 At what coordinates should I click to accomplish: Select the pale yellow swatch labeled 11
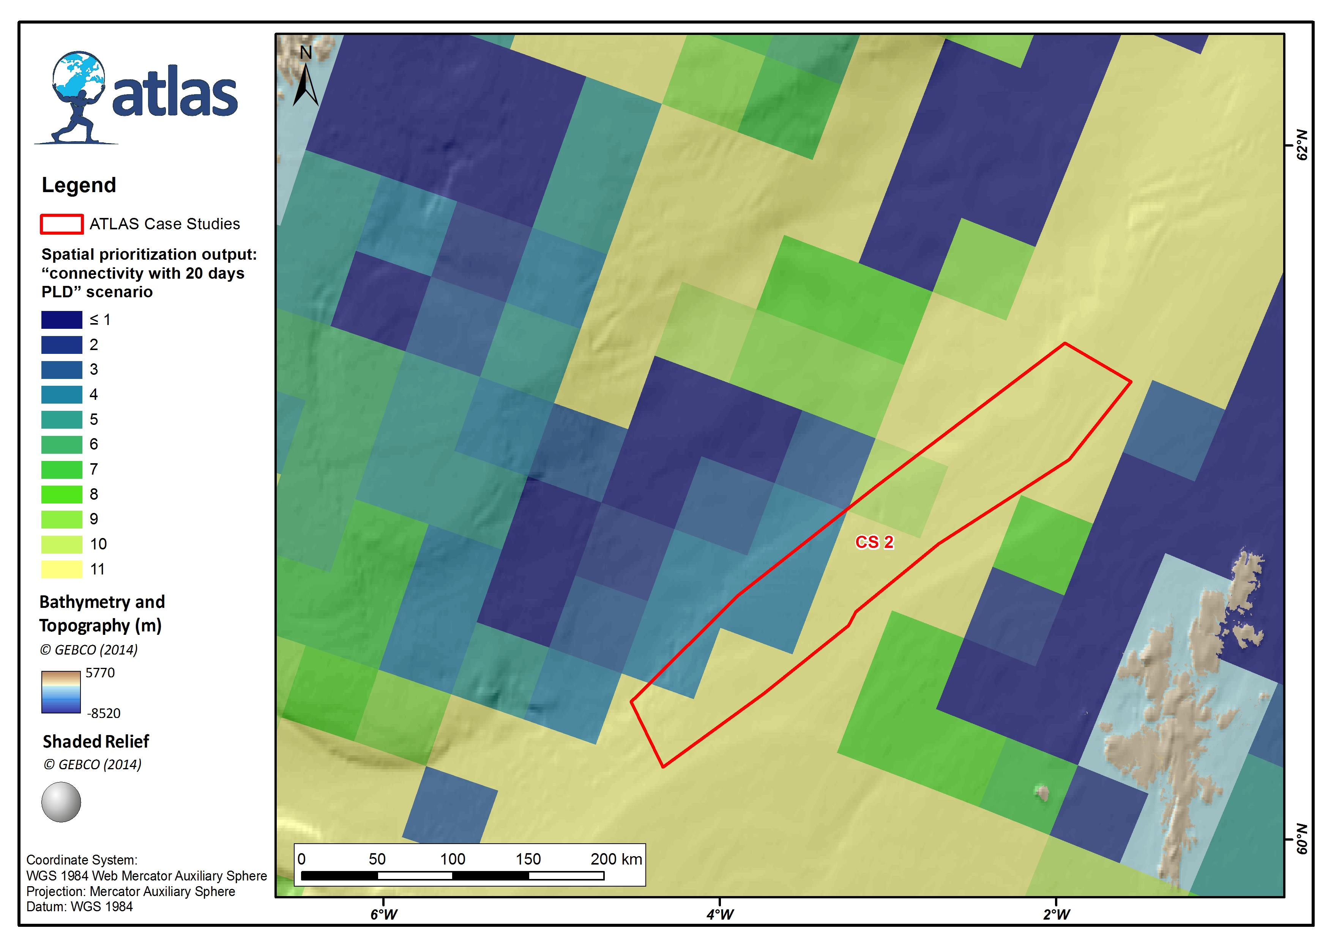click(x=62, y=569)
